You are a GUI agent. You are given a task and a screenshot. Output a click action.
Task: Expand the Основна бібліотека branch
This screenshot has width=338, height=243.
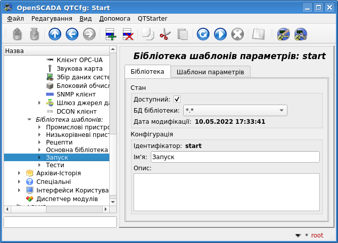[x=39, y=150]
